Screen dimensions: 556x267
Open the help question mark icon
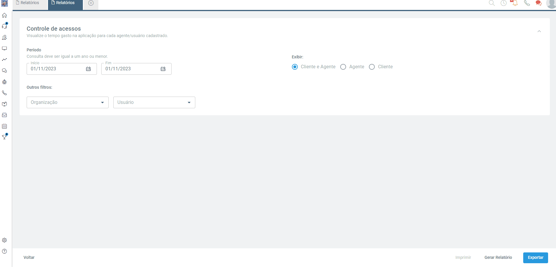click(x=4, y=251)
